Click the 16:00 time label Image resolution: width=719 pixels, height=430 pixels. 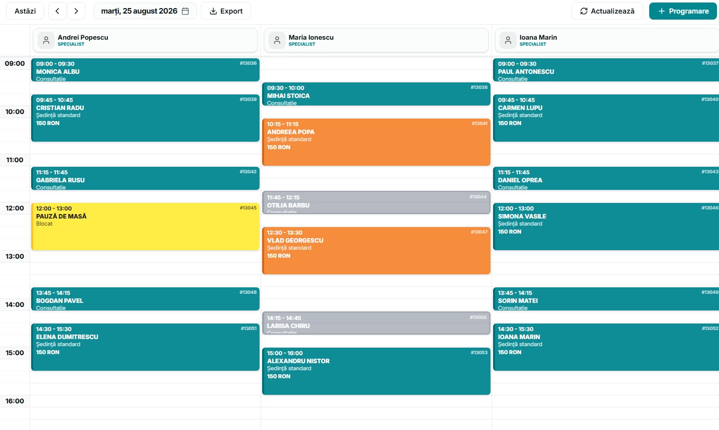[15, 401]
